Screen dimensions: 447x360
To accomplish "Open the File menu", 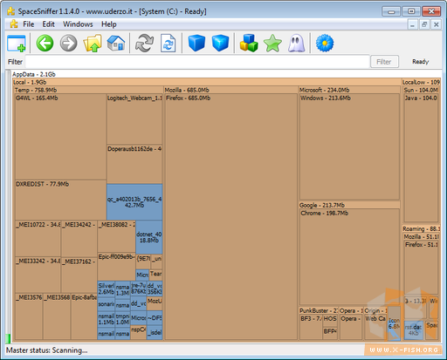I will coord(29,24).
